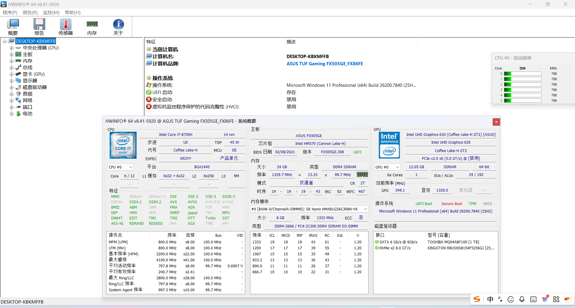Open the 监控(M) menu

51,13
